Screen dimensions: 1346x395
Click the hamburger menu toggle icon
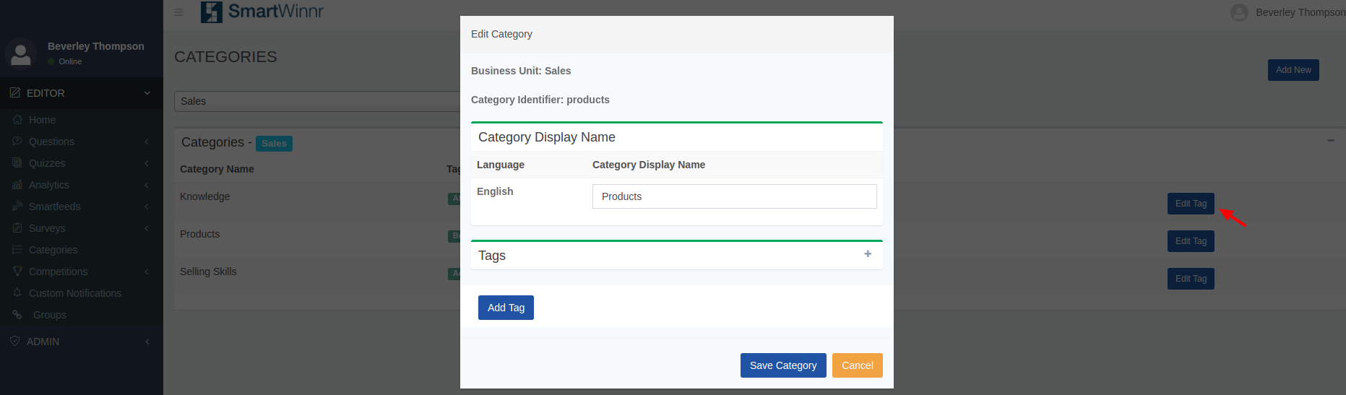click(x=178, y=12)
